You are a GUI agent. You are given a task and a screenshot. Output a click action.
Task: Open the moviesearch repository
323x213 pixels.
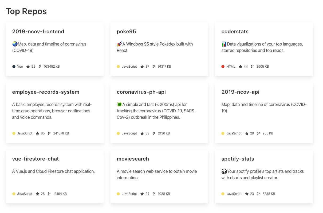tap(133, 159)
